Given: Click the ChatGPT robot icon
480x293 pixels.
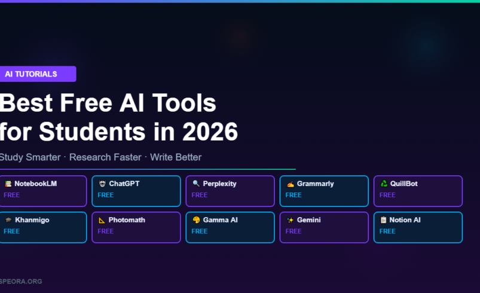Looking at the screenshot, I should tap(102, 184).
